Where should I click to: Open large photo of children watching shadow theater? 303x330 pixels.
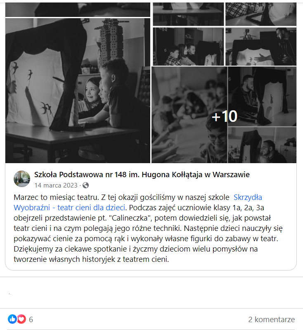pos(78,90)
